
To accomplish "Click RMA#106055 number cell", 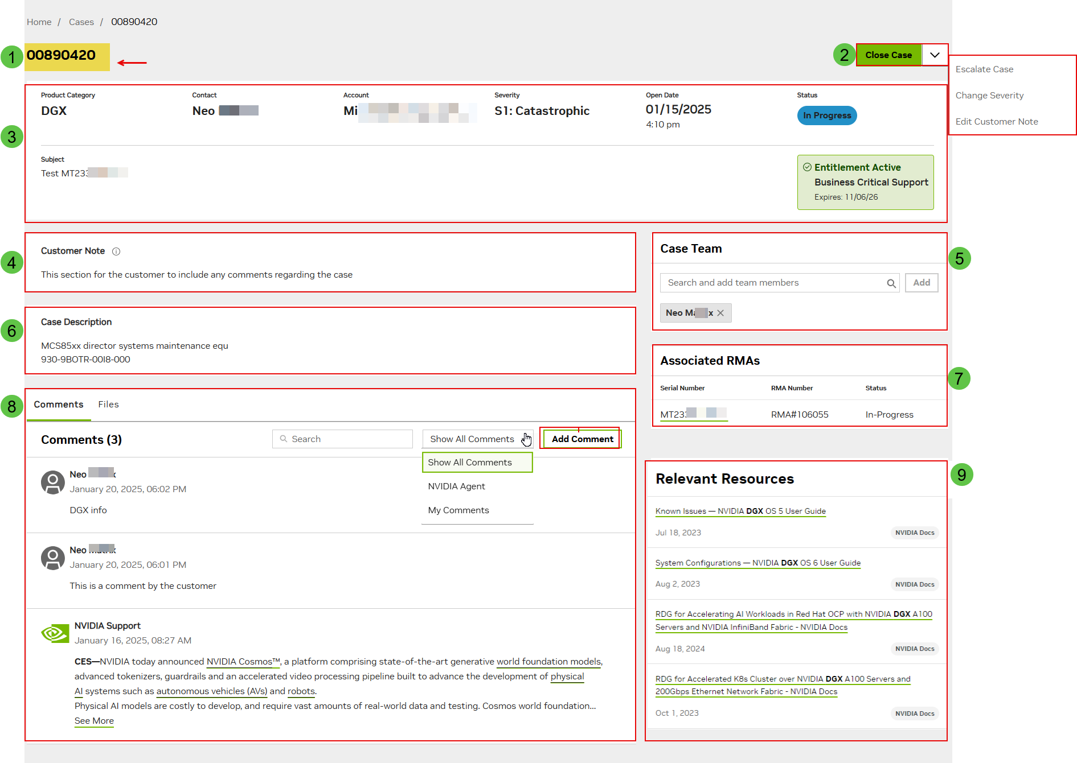I will point(800,415).
